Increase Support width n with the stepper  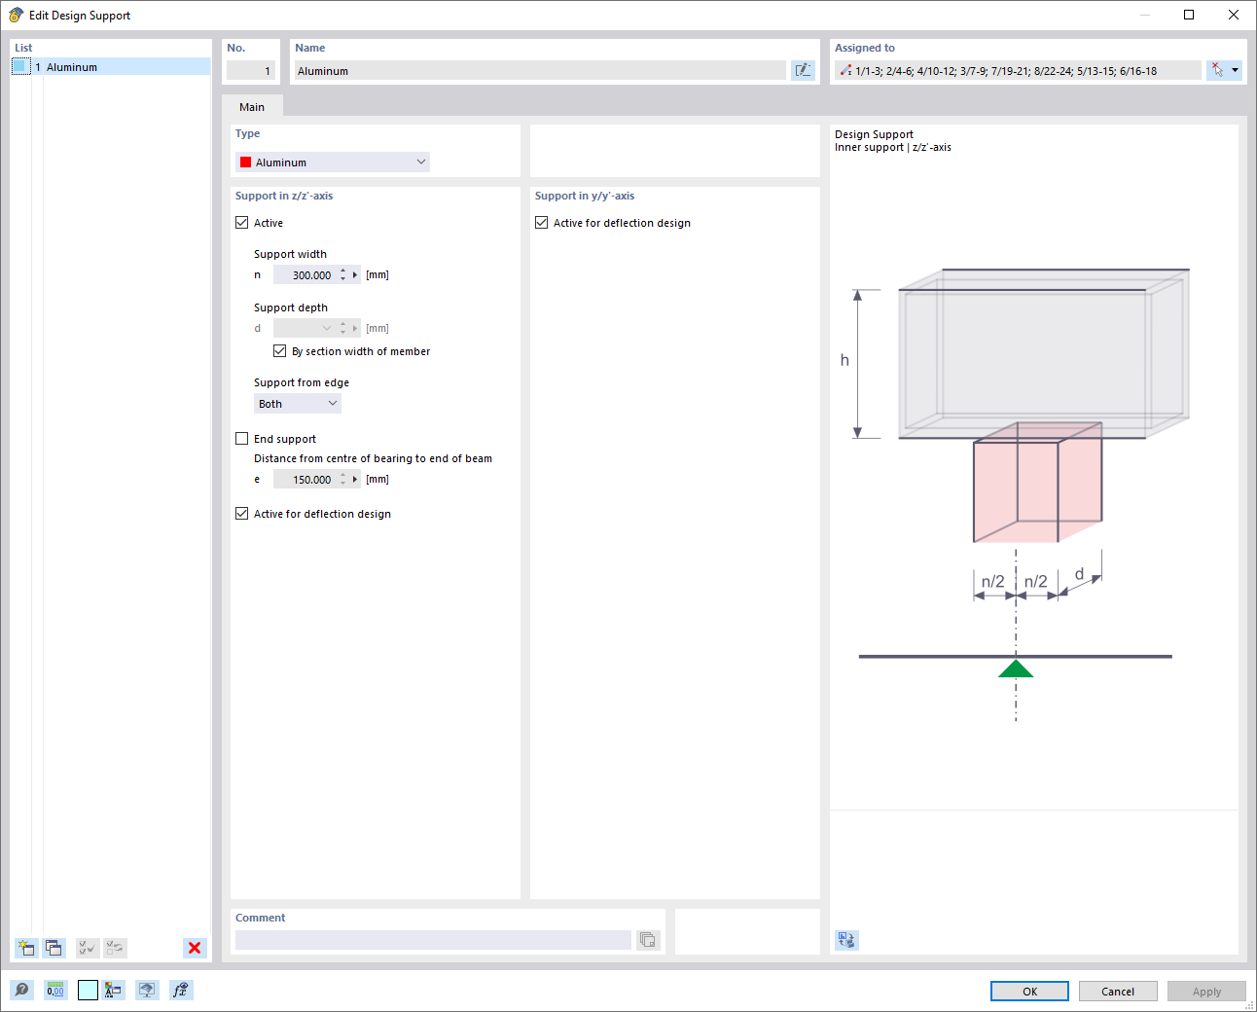pyautogui.click(x=342, y=271)
